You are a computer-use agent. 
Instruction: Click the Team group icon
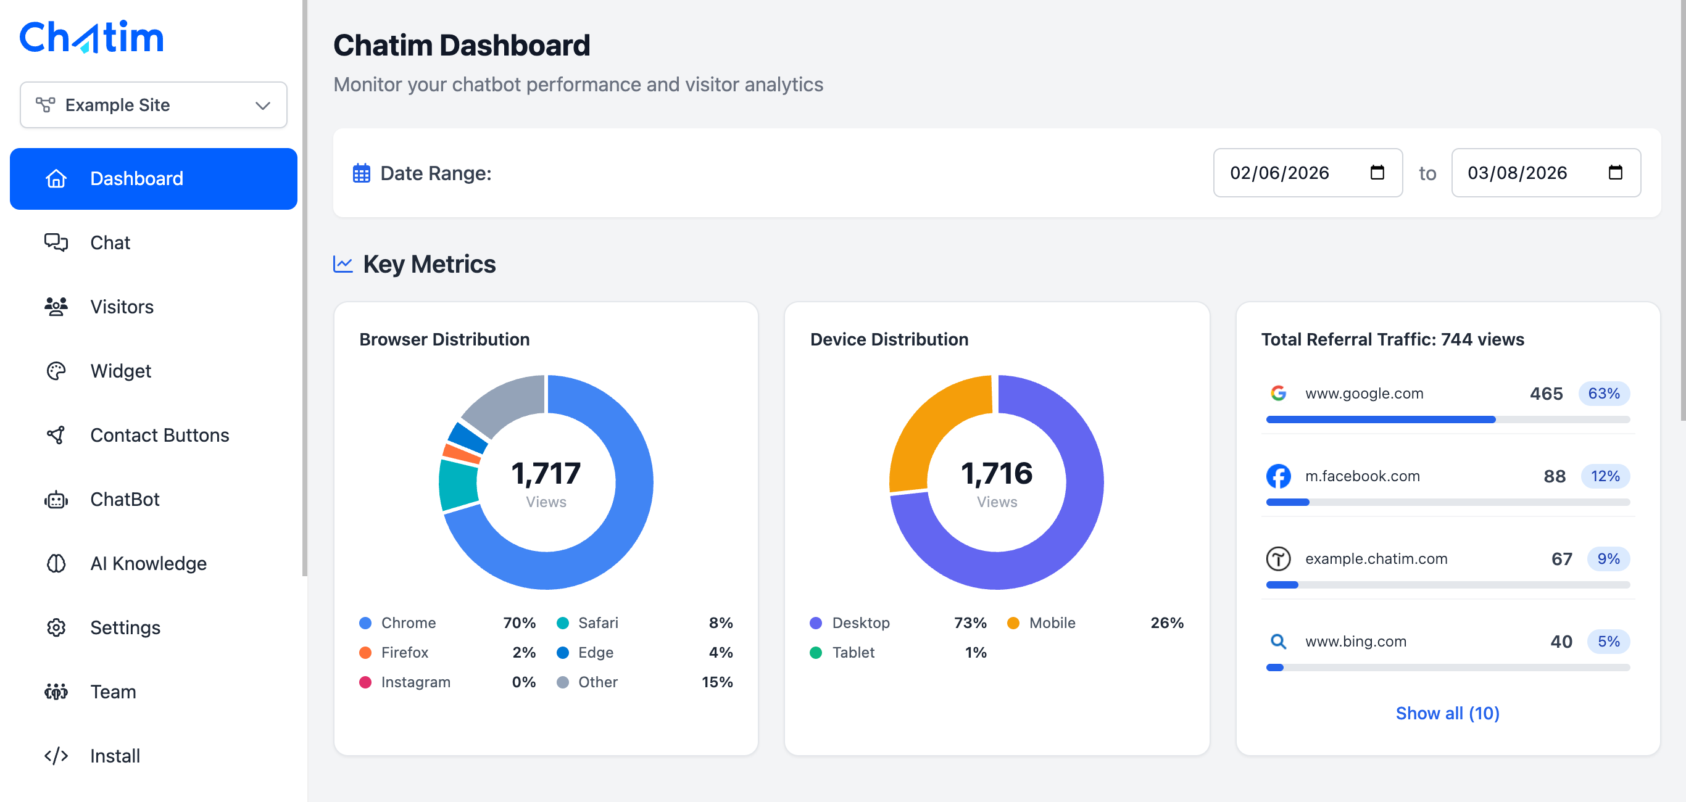(x=56, y=692)
